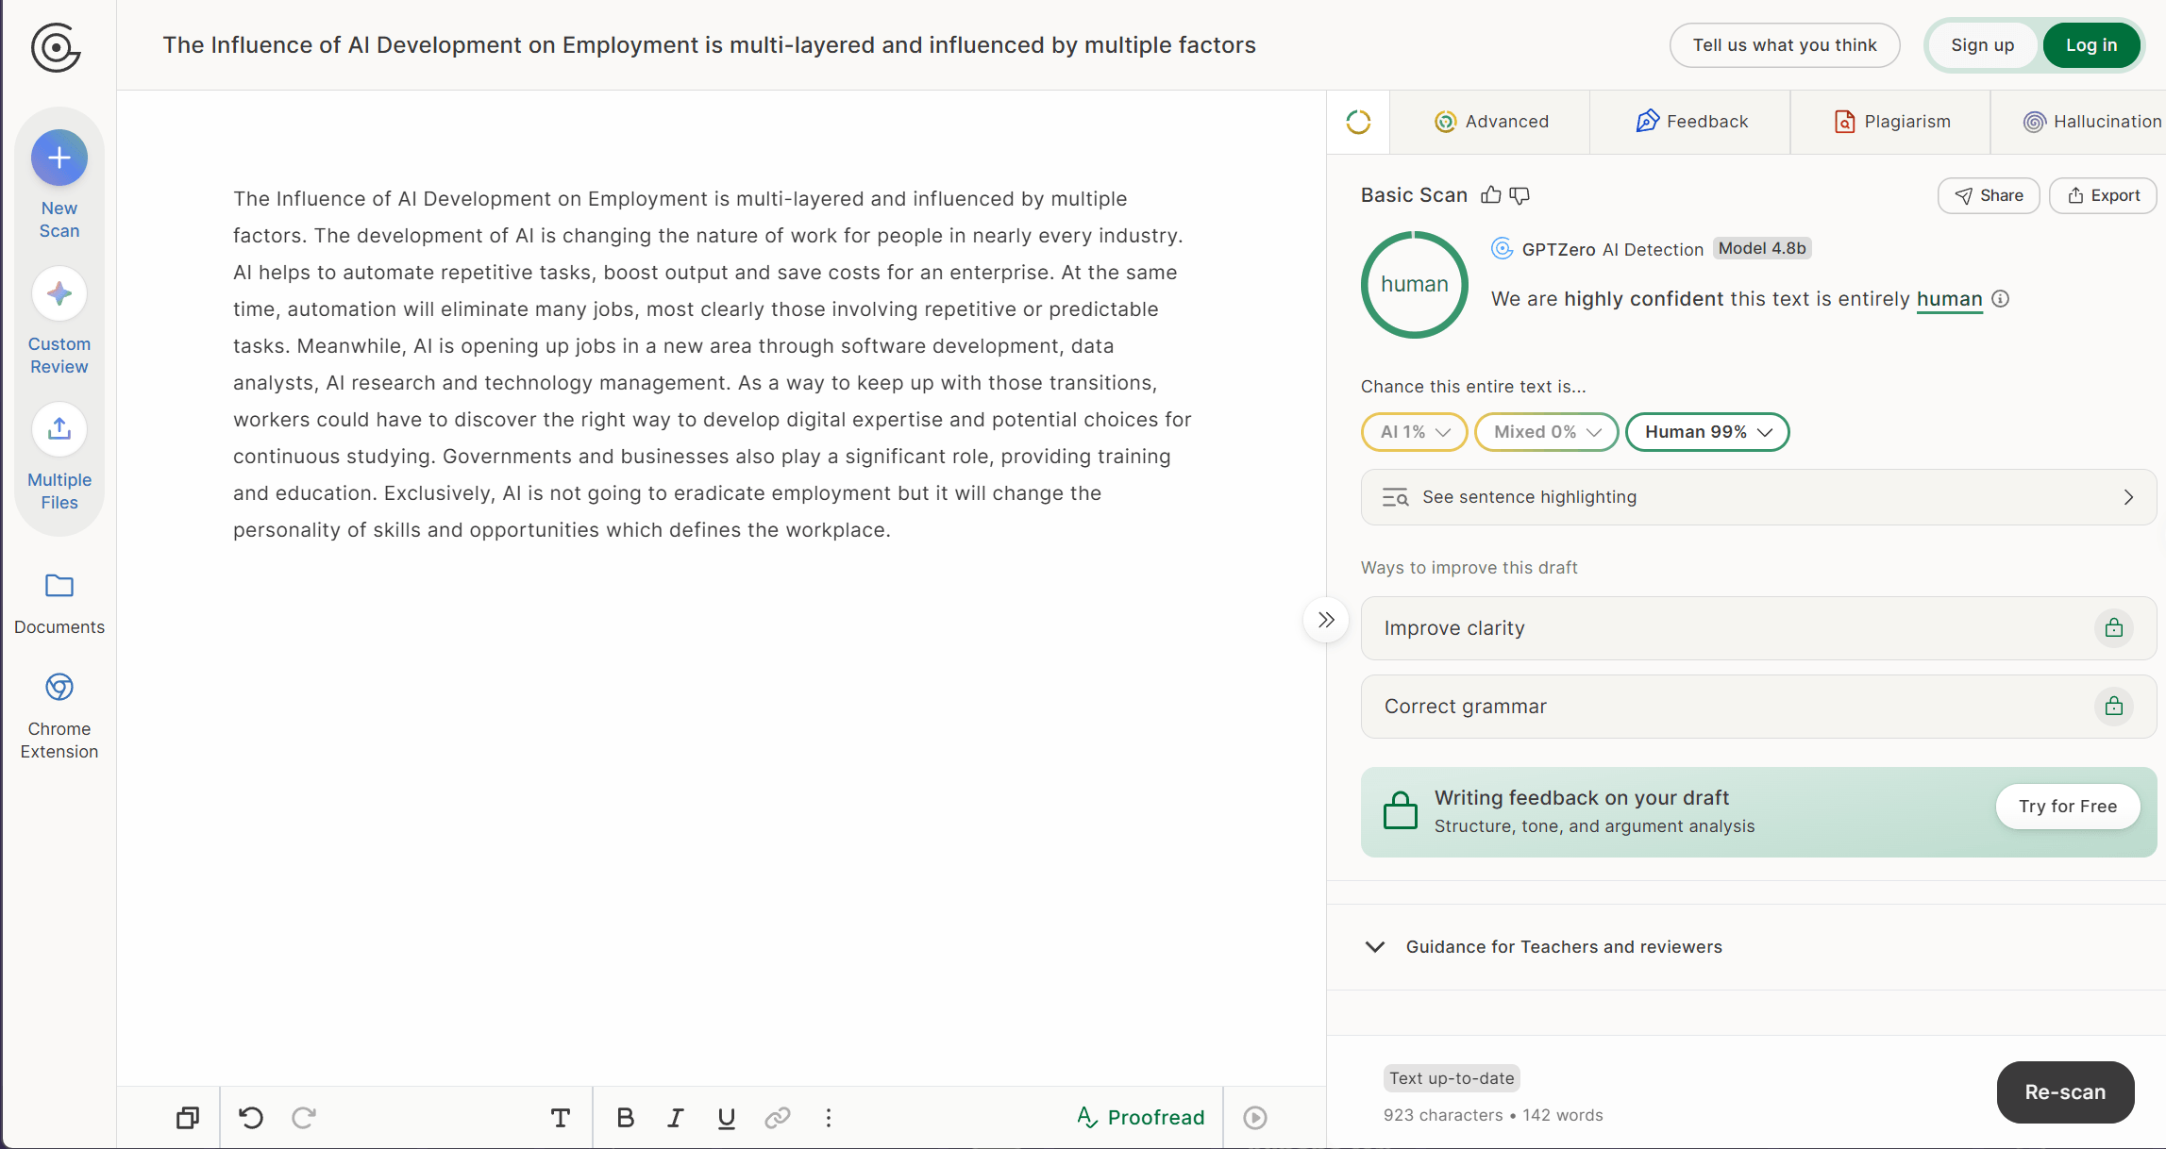Click the human score circle gauge
This screenshot has height=1149, width=2166.
[1414, 285]
